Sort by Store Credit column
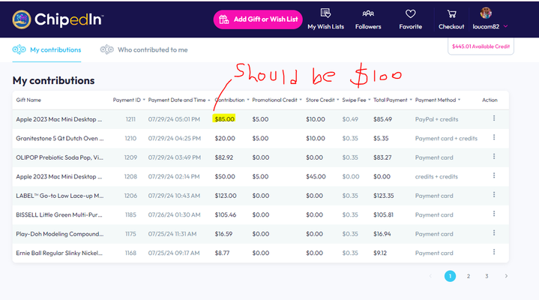This screenshot has height=300, width=539. click(322, 100)
